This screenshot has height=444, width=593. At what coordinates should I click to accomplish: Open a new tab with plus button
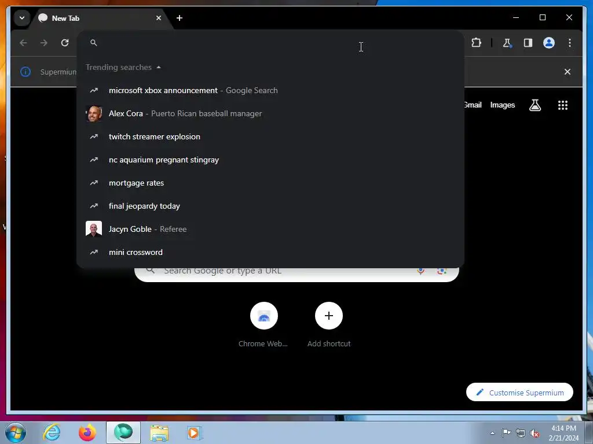point(180,18)
